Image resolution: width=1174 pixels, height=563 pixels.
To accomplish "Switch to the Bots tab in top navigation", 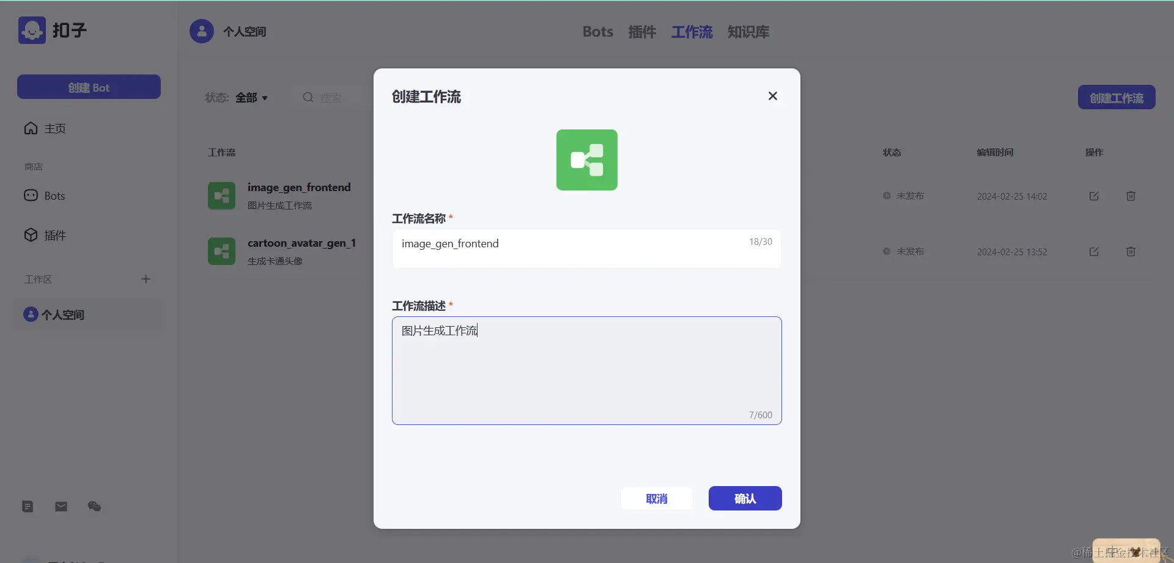I will coord(597,32).
